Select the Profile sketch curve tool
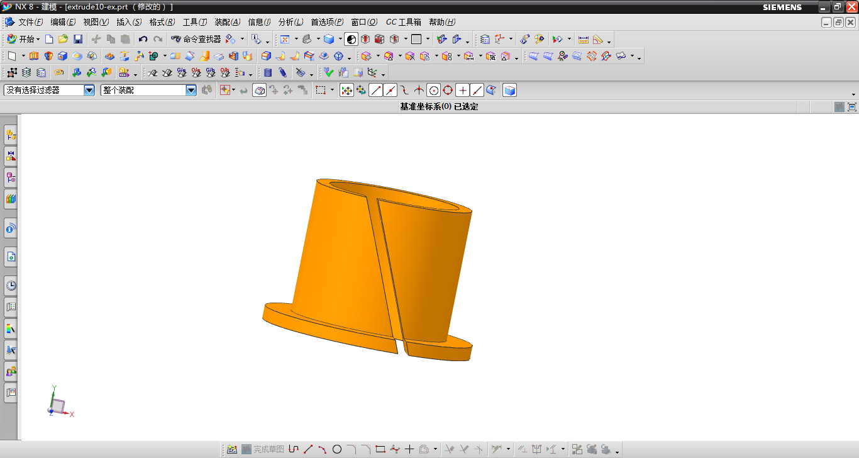The height and width of the screenshot is (458, 859). click(x=294, y=449)
